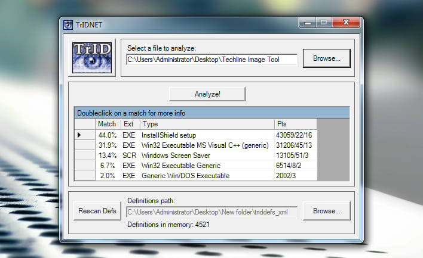Click the Analyze! button
The width and height of the screenshot is (423, 258).
(207, 94)
